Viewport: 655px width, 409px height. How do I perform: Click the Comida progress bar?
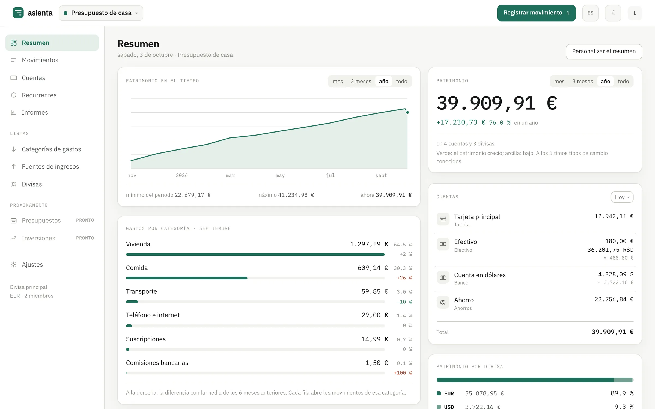(x=255, y=278)
